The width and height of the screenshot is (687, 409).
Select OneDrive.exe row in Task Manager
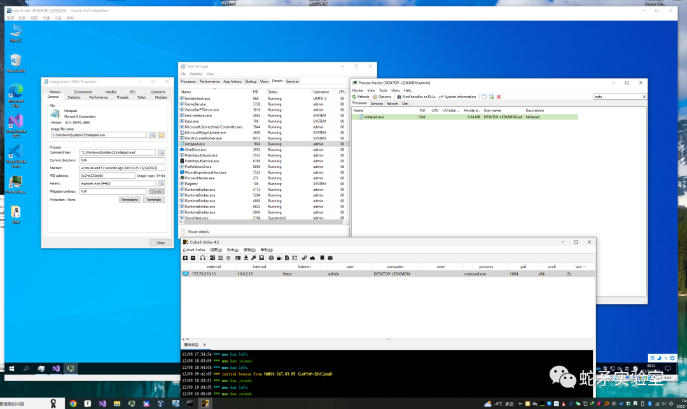coord(263,149)
